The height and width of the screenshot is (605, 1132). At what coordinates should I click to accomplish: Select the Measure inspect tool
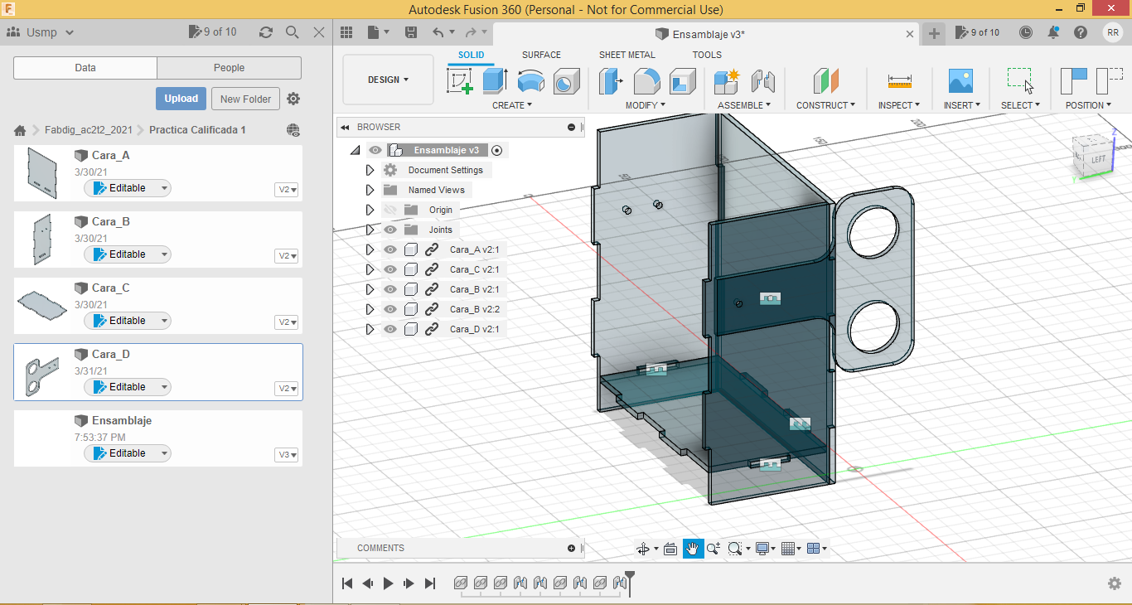point(899,80)
